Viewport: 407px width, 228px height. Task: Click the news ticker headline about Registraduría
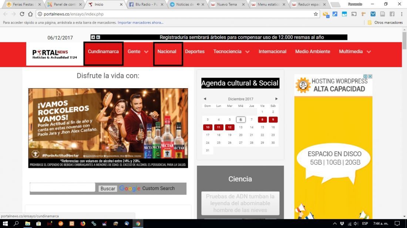tap(242, 37)
